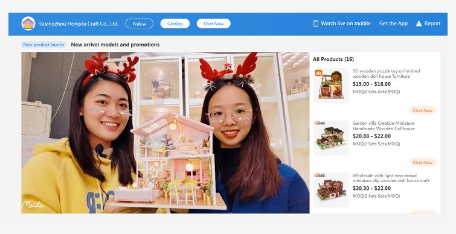Click the orange chart badge on first product
Screen dimensions: 456x234
point(318,73)
